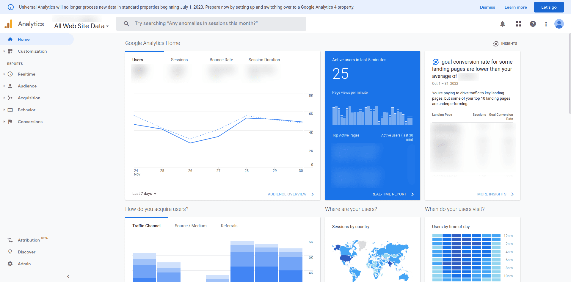Expand the Realtime reports
The image size is (571, 282).
[4, 74]
